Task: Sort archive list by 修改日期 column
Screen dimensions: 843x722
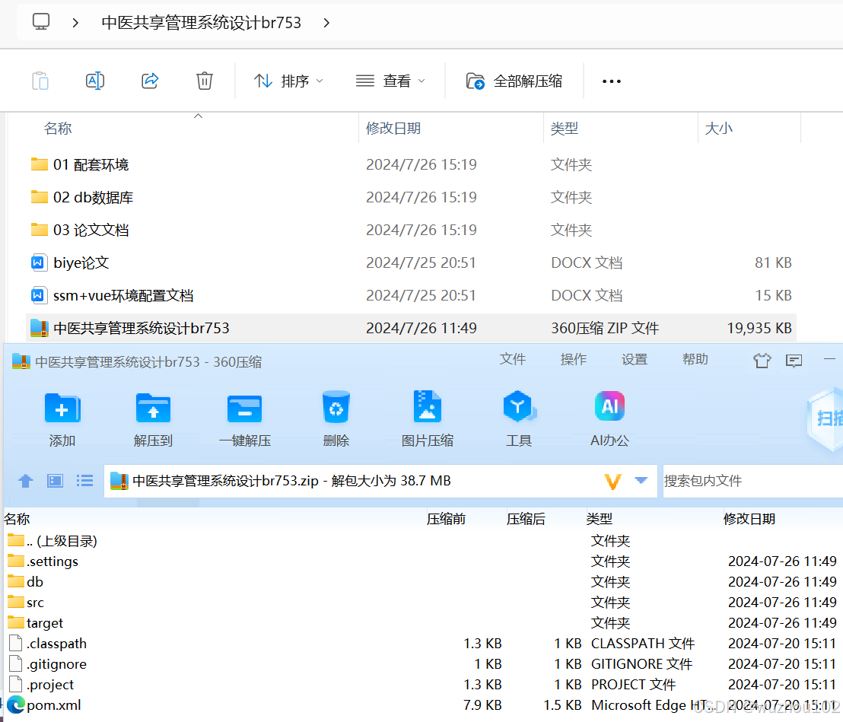Action: [x=749, y=519]
